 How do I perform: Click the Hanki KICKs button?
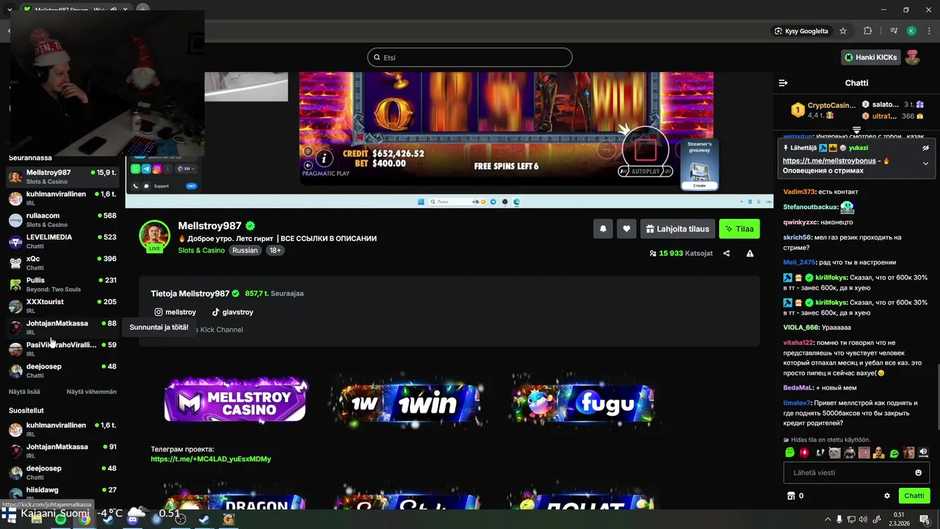871,57
